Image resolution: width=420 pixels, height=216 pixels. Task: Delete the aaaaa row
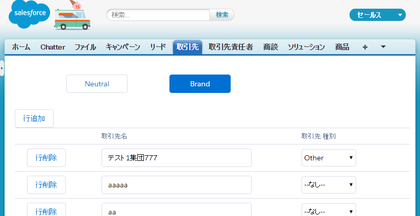coord(46,185)
